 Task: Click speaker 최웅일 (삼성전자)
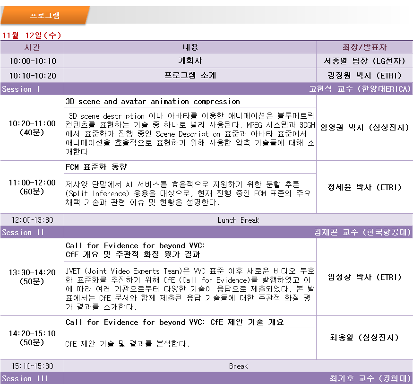pos(364,338)
